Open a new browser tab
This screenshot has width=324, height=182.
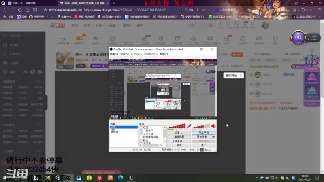pos(114,3)
